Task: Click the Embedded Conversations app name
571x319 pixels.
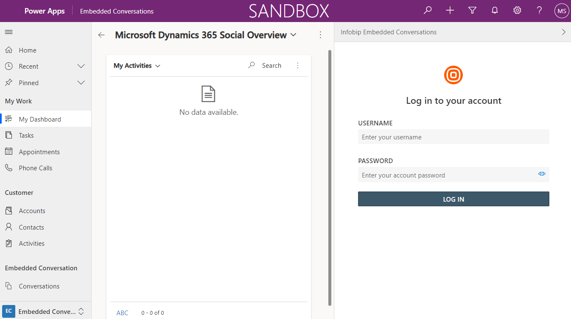Action: (x=117, y=11)
